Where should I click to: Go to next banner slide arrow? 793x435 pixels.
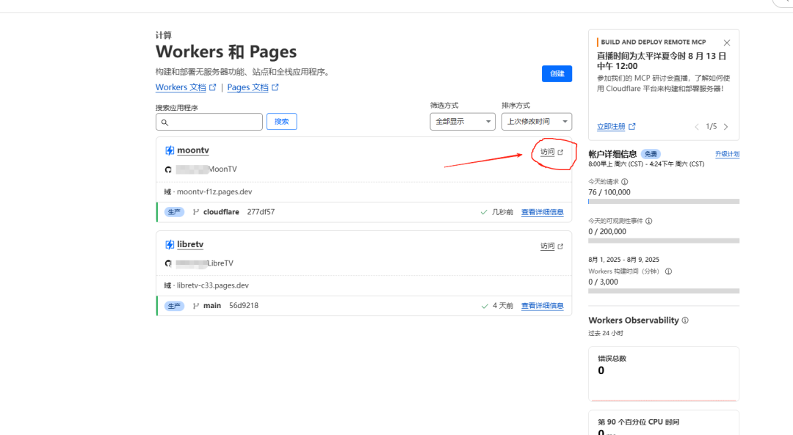pos(726,127)
